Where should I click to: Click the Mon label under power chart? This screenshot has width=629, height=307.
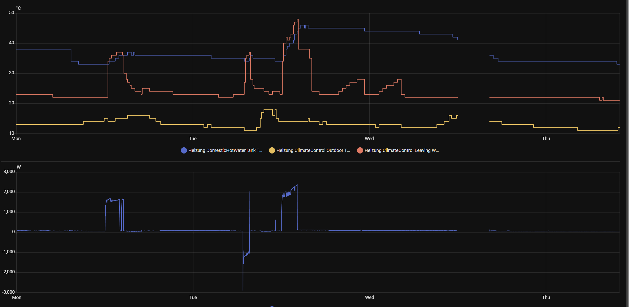17,297
